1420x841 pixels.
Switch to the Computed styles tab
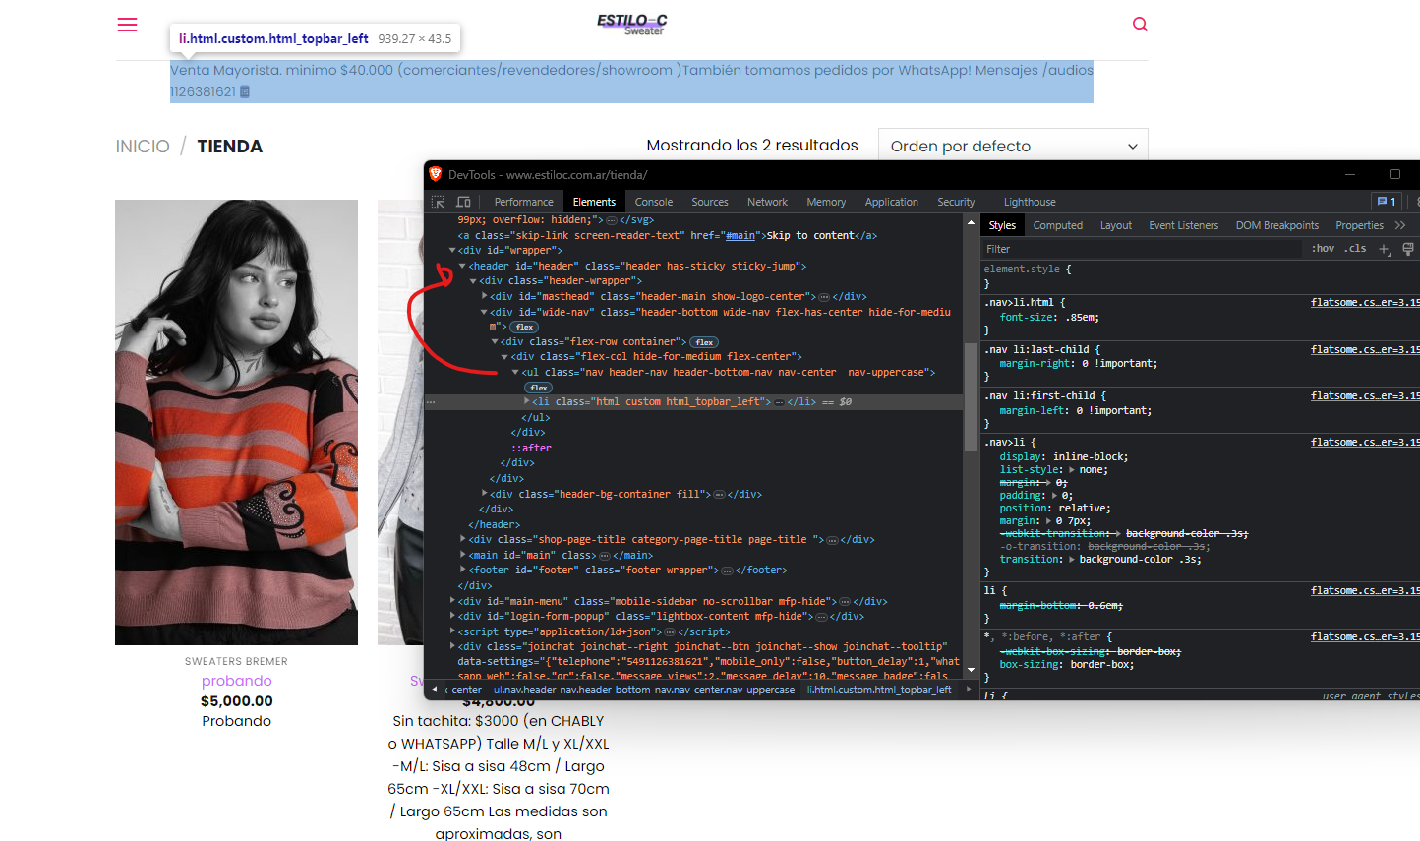(x=1058, y=225)
